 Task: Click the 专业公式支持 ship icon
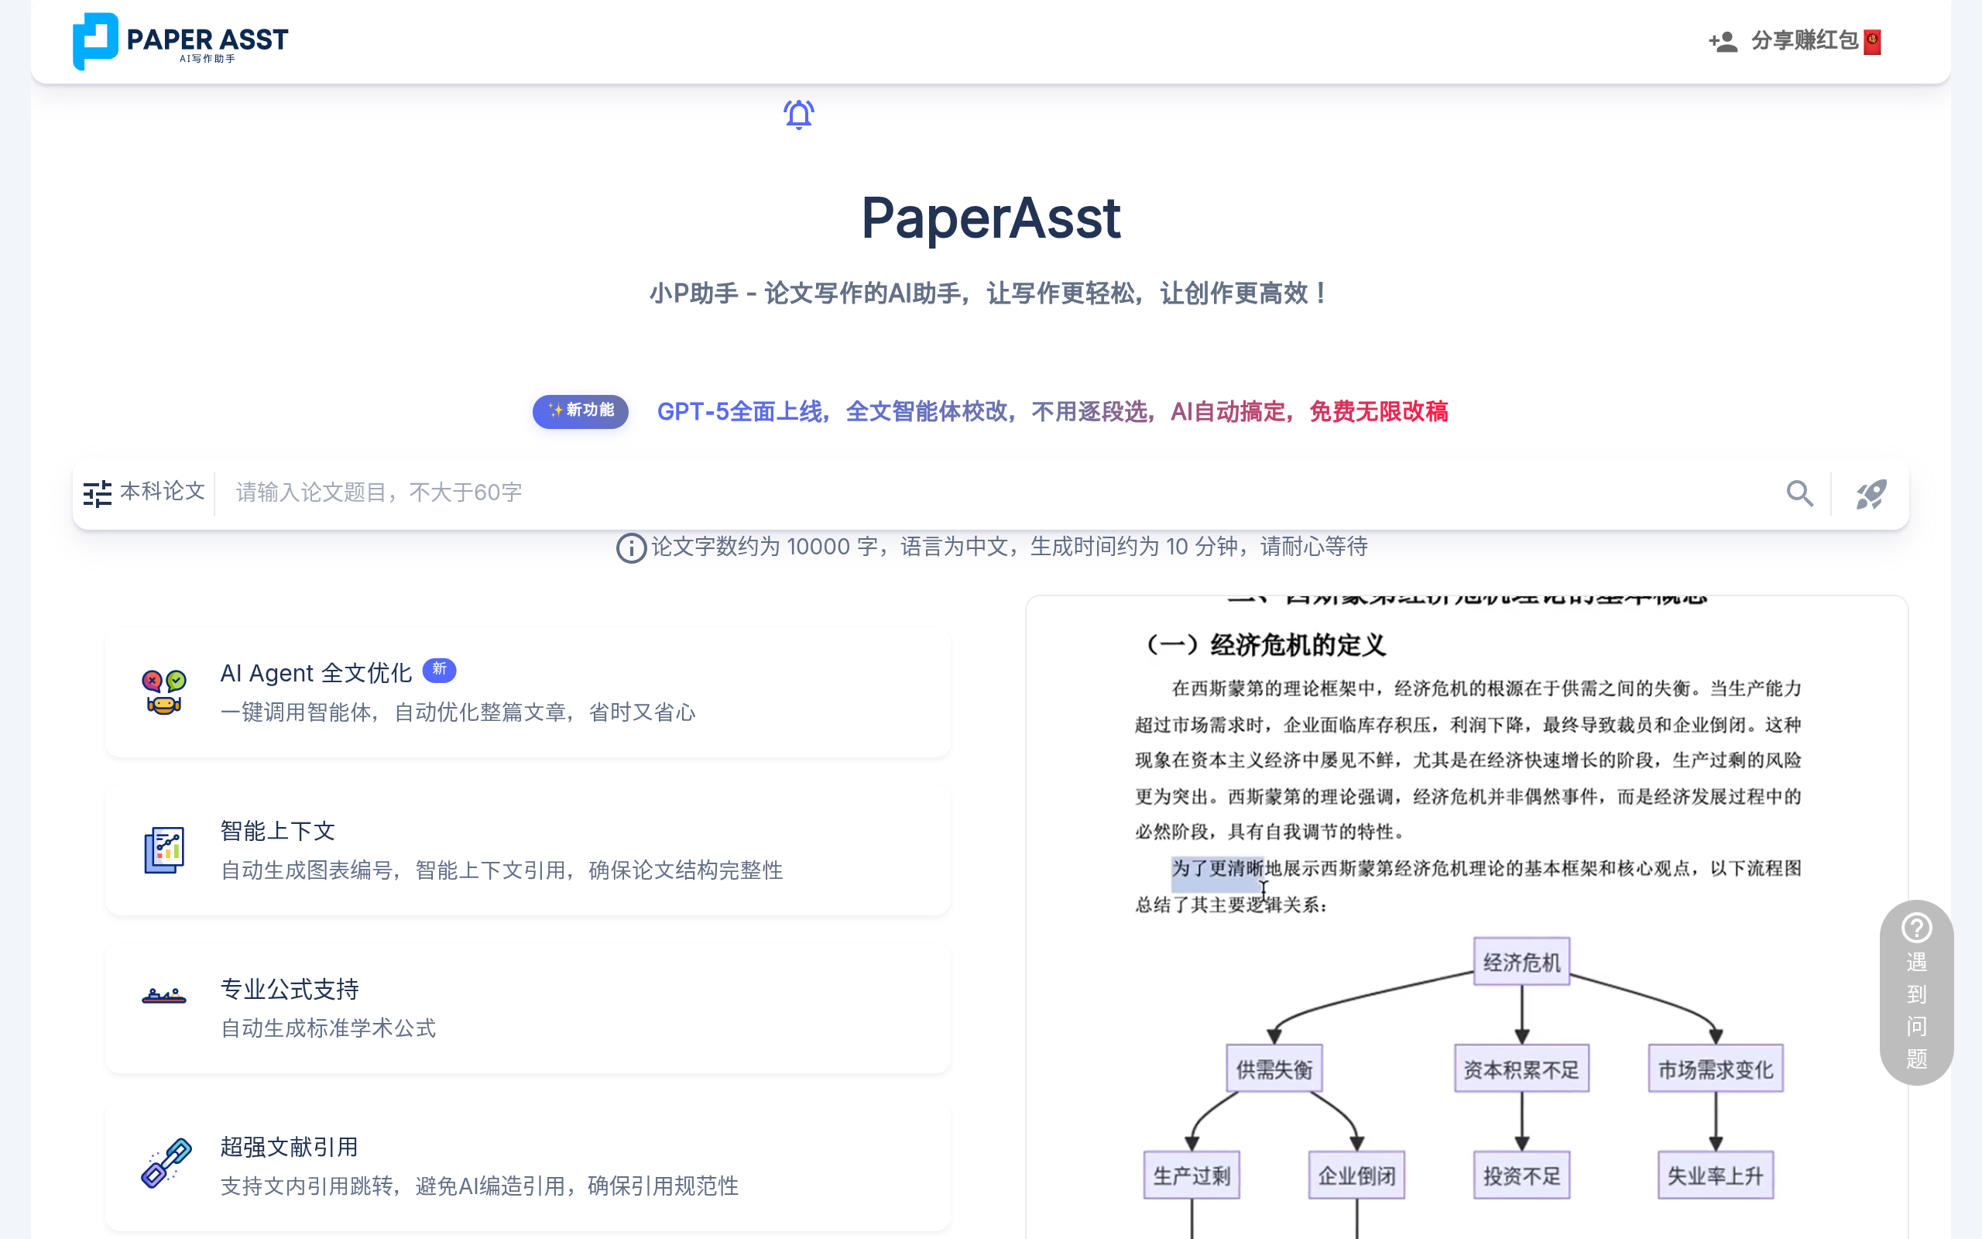point(164,997)
